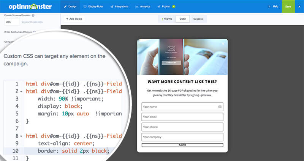Viewport: 304px width, 161px height.
Task: Click the green Publish status checkmark
Action: 174,6
